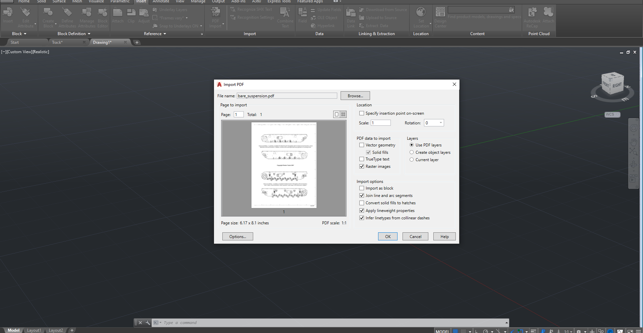Switch to the Annotate ribbon tab
The height and width of the screenshot is (333, 643).
(161, 2)
